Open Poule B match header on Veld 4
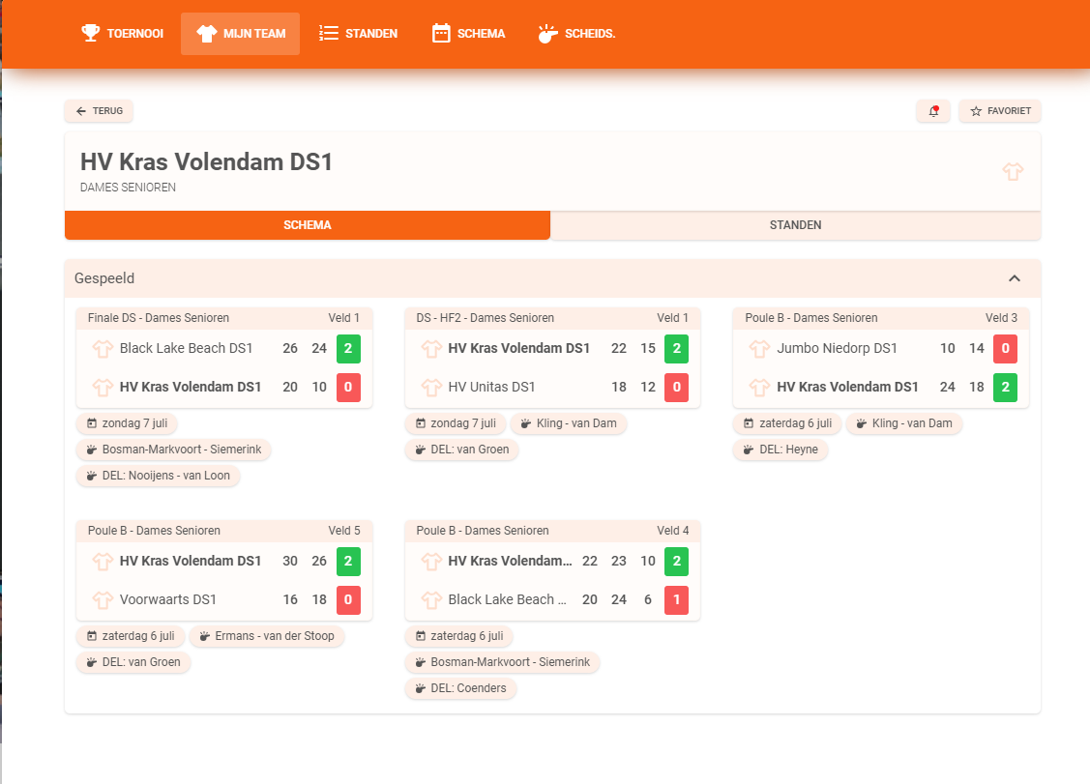The image size is (1090, 784). click(x=552, y=531)
